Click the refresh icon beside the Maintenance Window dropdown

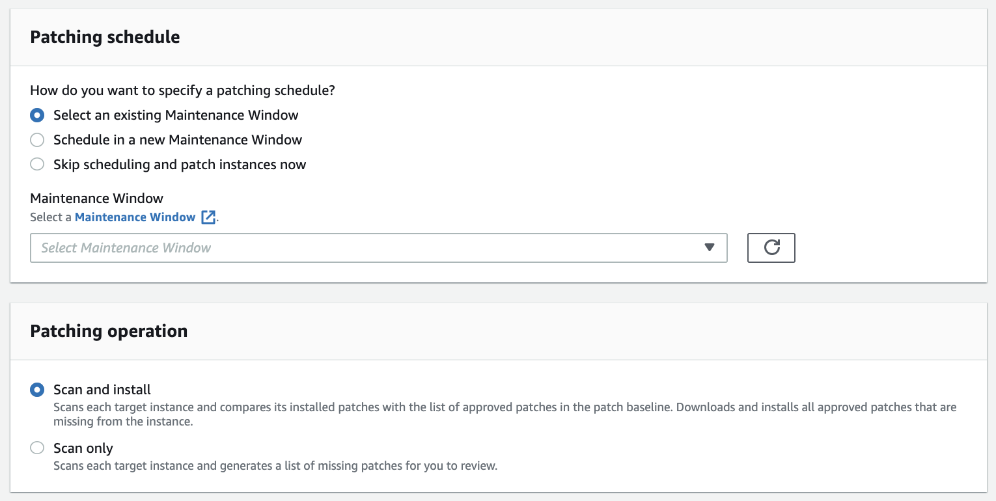(x=771, y=248)
